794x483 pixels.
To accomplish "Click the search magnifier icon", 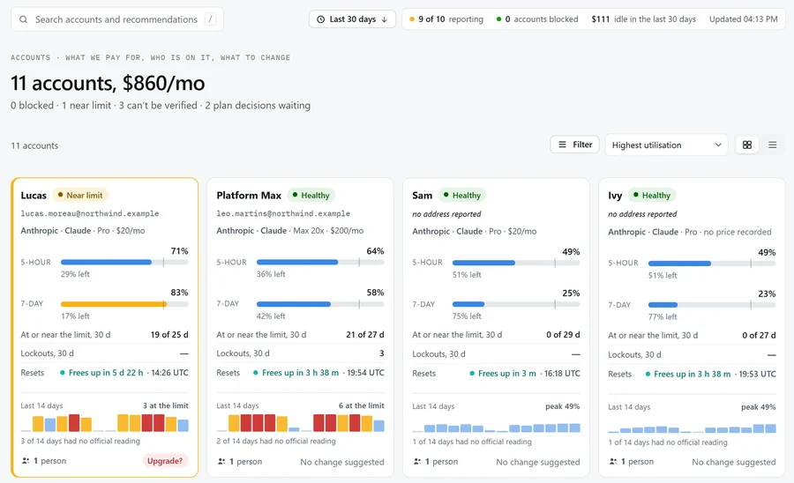I will (23, 19).
